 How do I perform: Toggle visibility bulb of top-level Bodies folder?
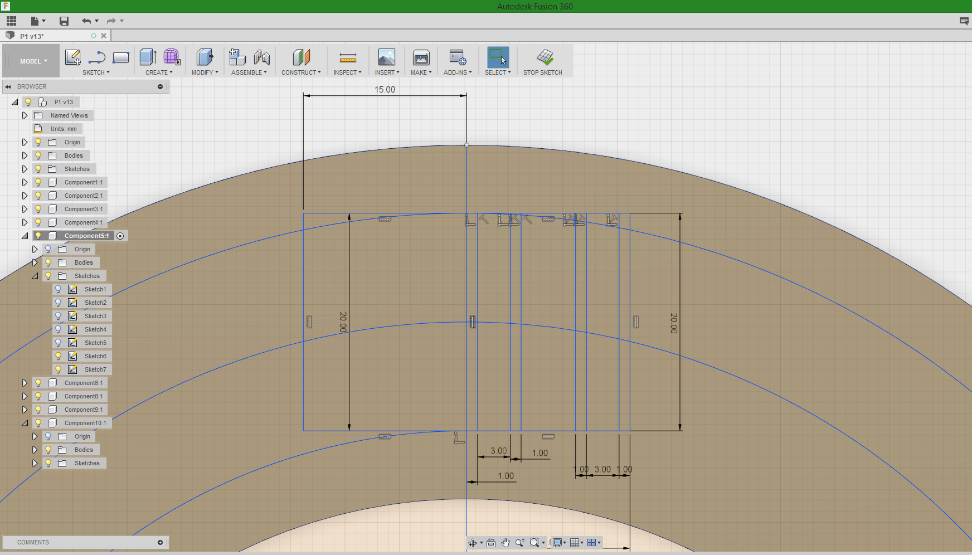click(38, 155)
